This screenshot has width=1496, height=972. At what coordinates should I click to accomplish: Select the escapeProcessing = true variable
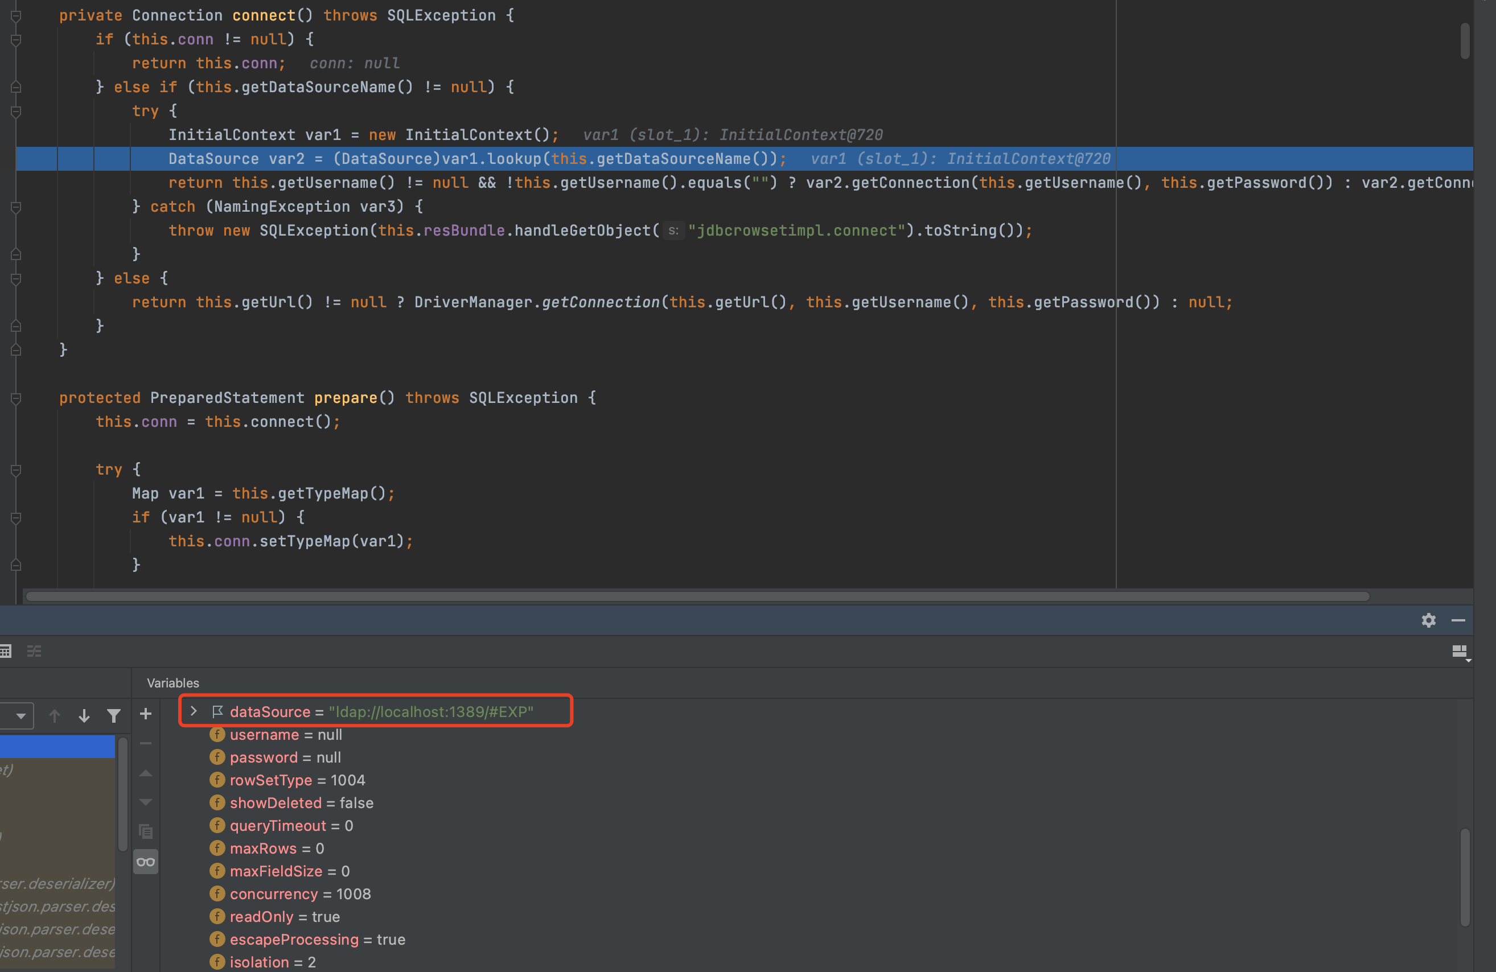tap(308, 940)
